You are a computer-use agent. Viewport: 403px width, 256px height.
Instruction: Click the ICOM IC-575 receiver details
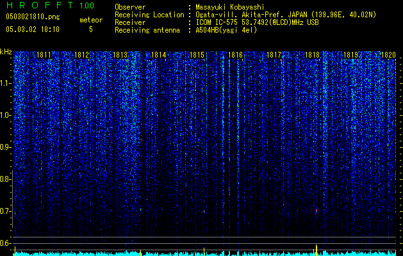pyautogui.click(x=257, y=22)
